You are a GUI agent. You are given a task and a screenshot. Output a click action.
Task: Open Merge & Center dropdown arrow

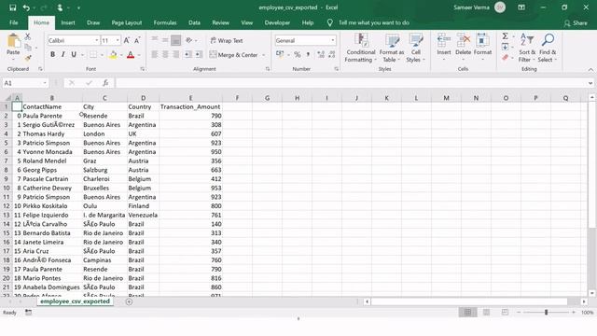coord(263,55)
